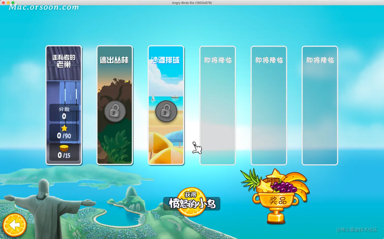Click the 0/90 star count

[x=64, y=136]
